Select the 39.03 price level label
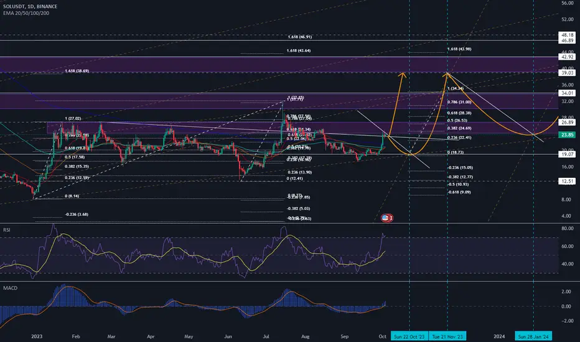 coord(568,73)
